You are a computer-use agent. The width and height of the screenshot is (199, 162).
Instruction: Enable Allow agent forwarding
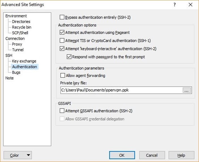pos(63,75)
